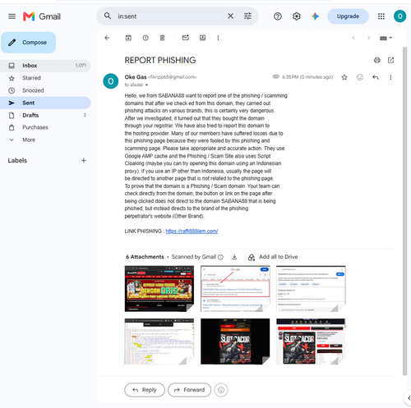This screenshot has width=411, height=408.
Task: Open the main menu hamburger icon
Action: pos(12,16)
